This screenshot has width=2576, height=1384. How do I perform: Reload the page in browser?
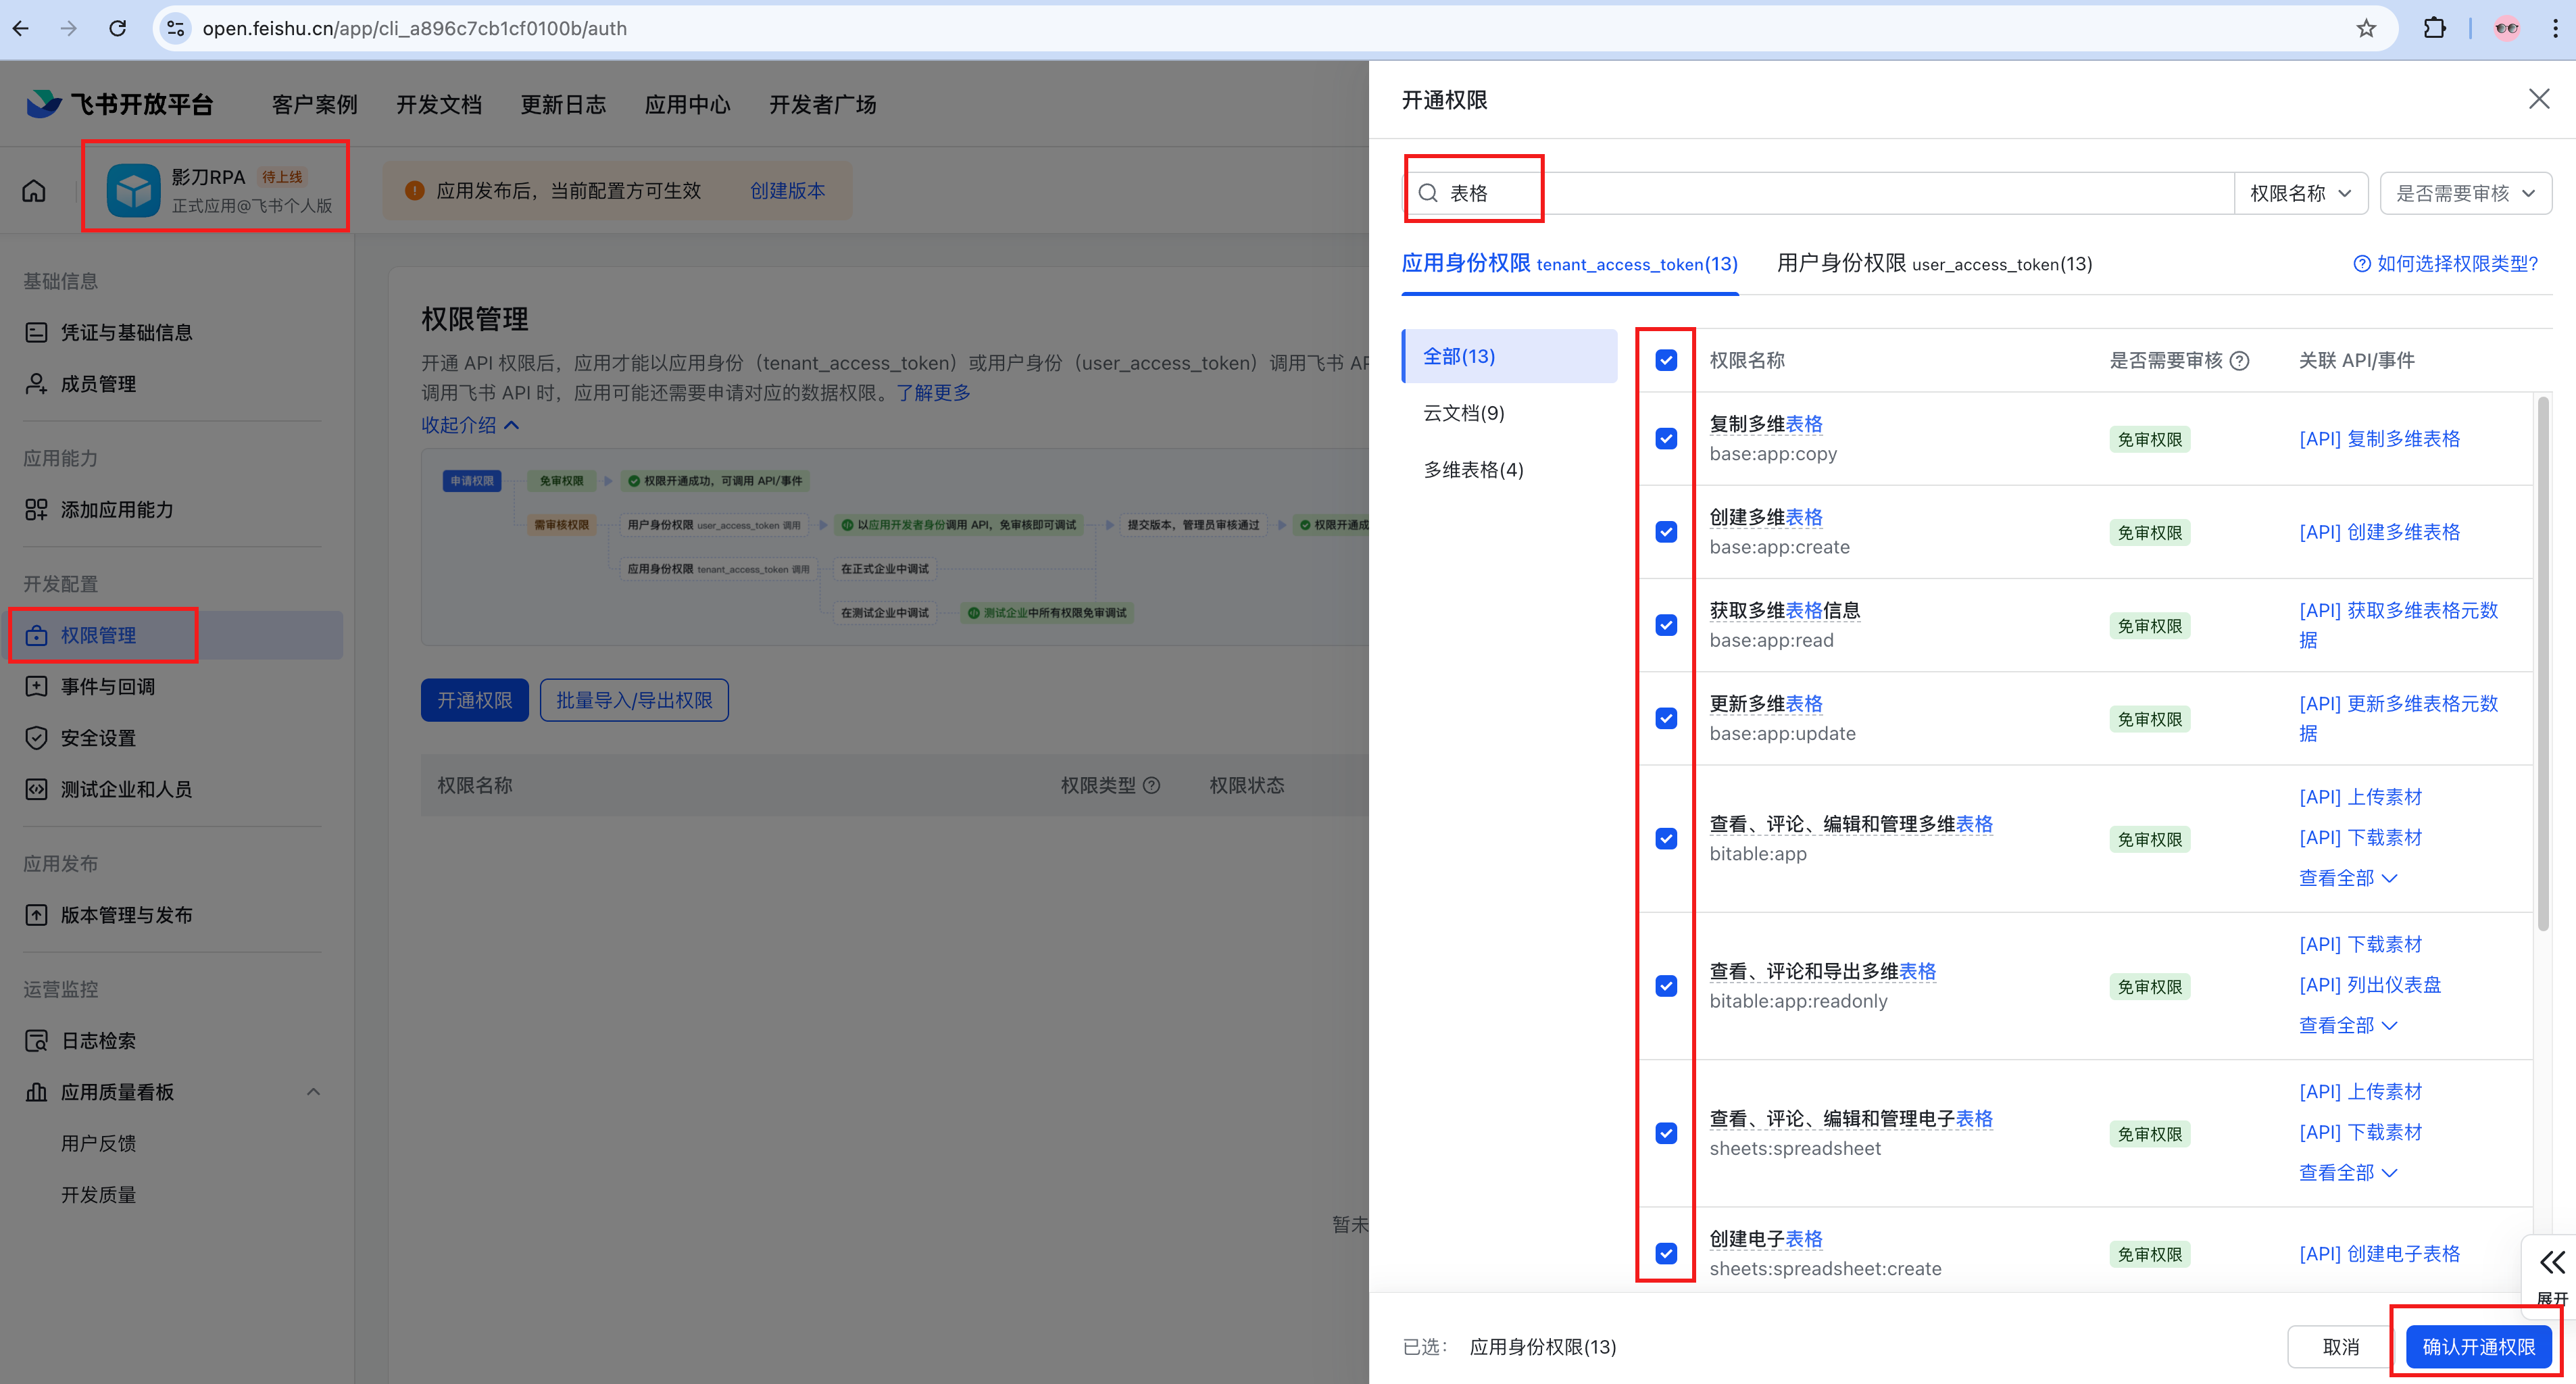click(x=118, y=28)
